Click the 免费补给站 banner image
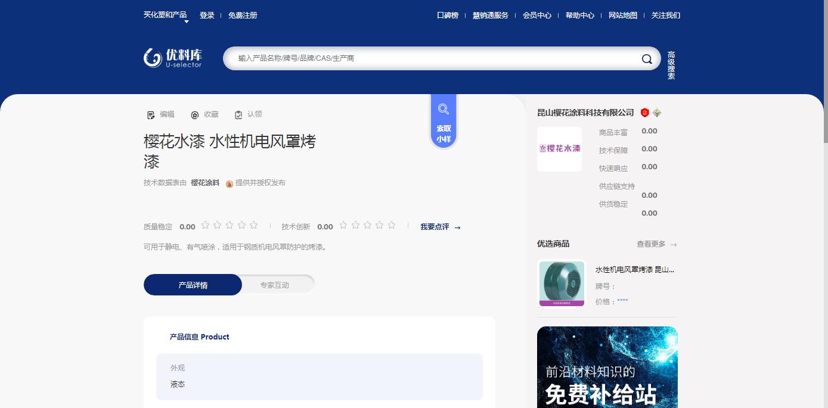The image size is (828, 408). coord(607,367)
